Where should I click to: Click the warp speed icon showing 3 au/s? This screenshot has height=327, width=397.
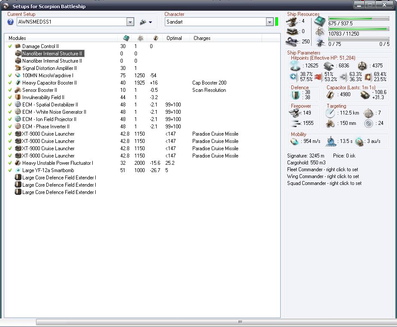coord(359,142)
